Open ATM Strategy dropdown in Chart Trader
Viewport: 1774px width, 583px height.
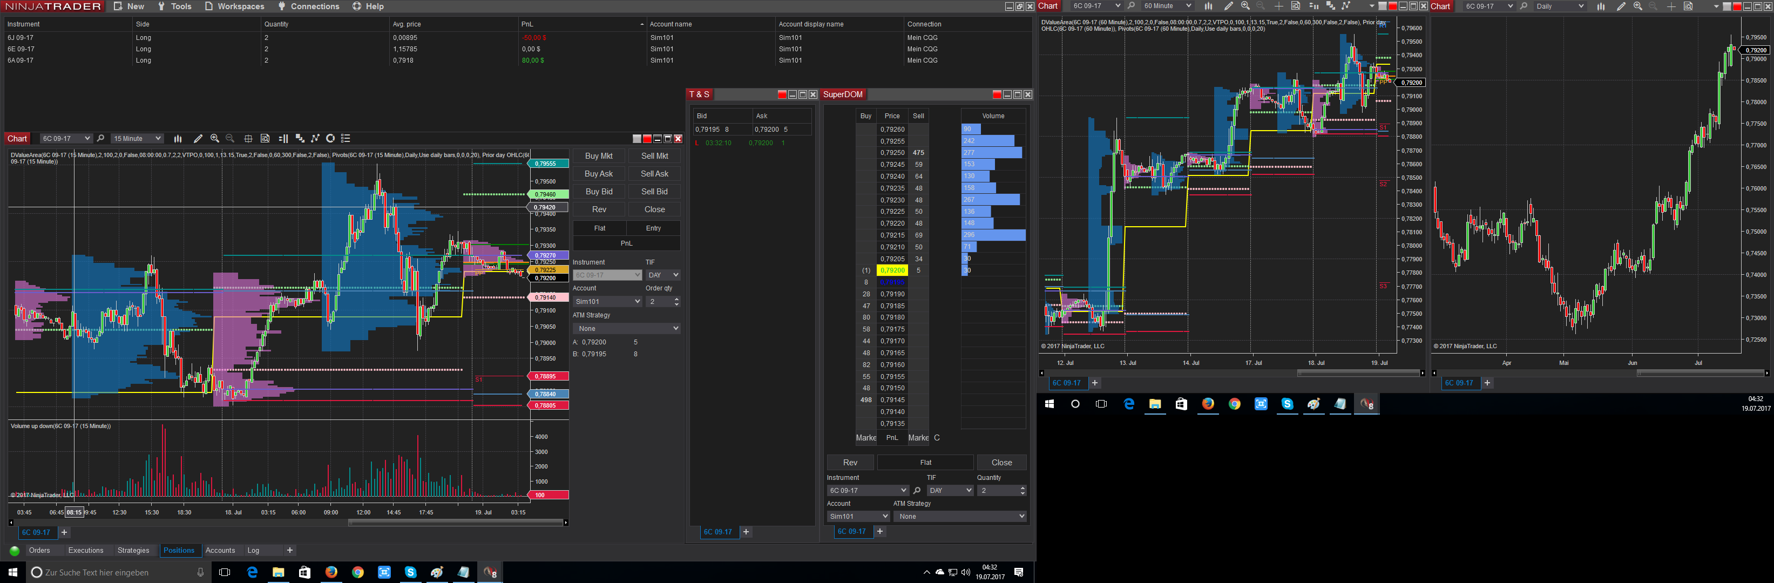tap(627, 328)
